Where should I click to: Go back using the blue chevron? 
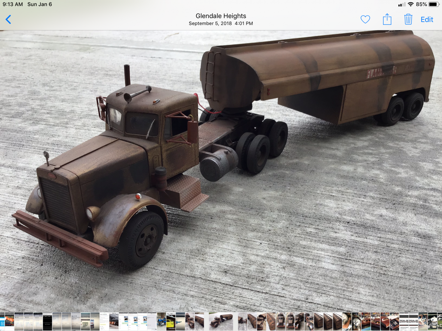tap(8, 20)
